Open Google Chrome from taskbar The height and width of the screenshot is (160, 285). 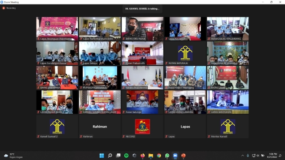(x=159, y=156)
